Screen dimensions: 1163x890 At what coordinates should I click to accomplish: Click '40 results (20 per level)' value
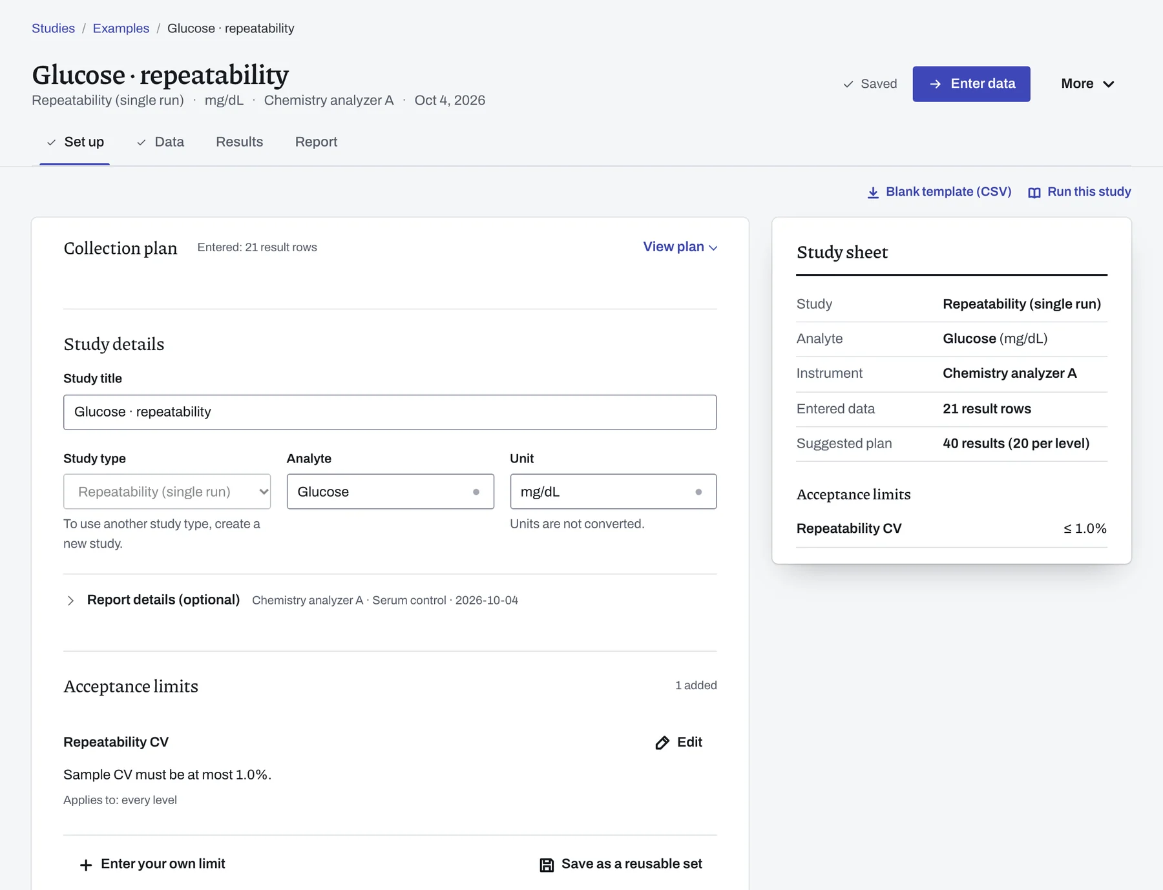click(1016, 443)
